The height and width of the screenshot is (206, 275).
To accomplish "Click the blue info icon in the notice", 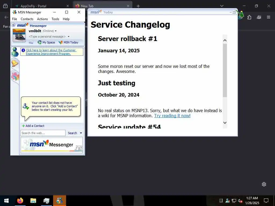I will (x=23, y=50).
